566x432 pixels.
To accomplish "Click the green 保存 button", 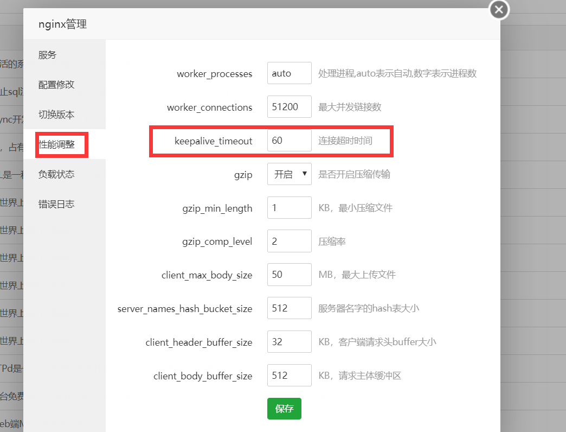I will tap(284, 409).
